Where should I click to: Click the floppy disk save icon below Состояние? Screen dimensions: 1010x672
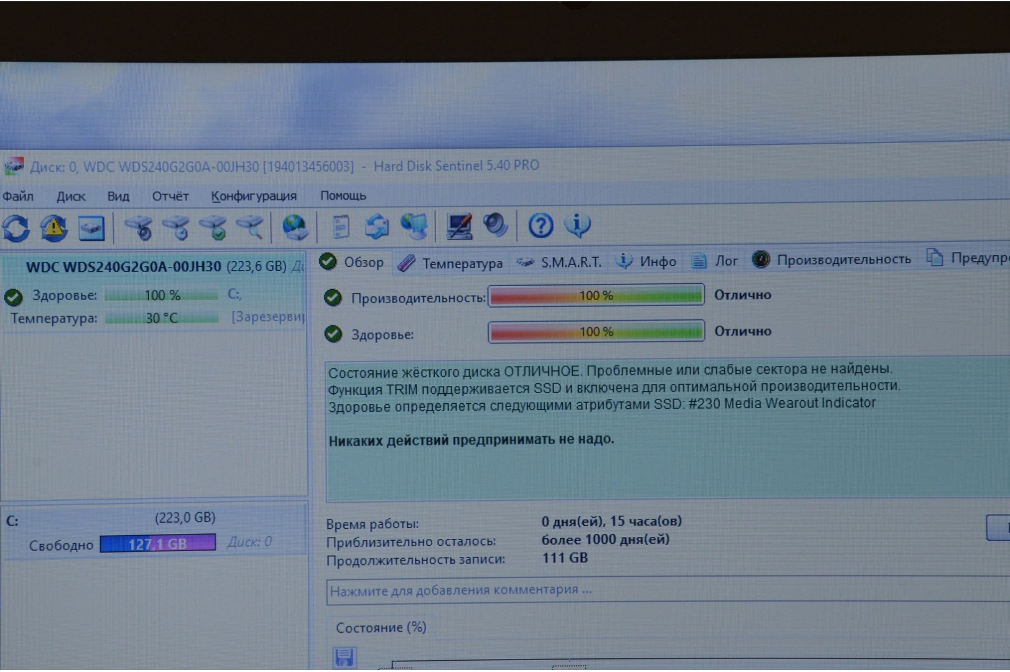[344, 657]
